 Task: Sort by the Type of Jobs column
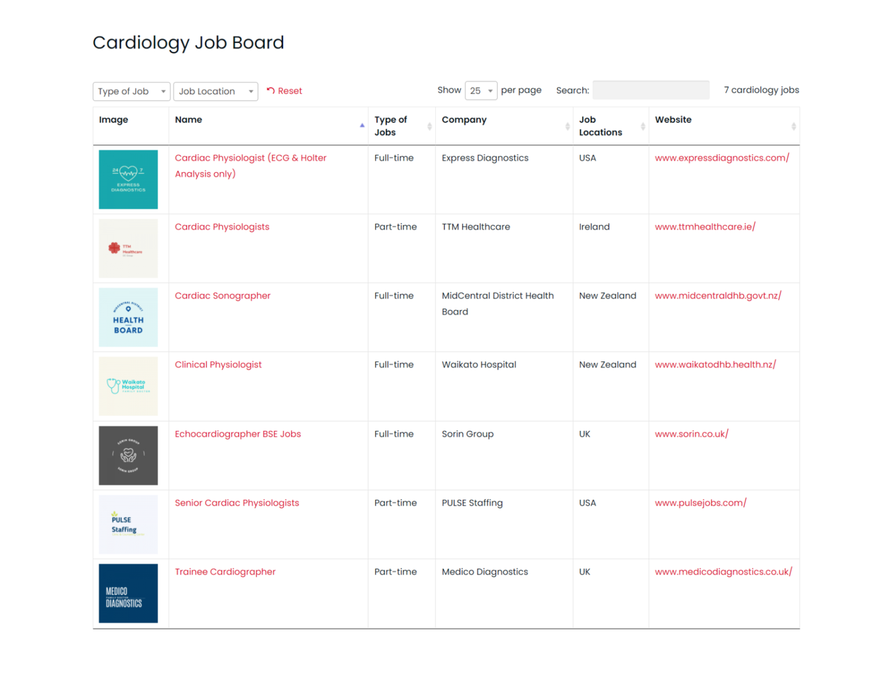click(x=429, y=125)
